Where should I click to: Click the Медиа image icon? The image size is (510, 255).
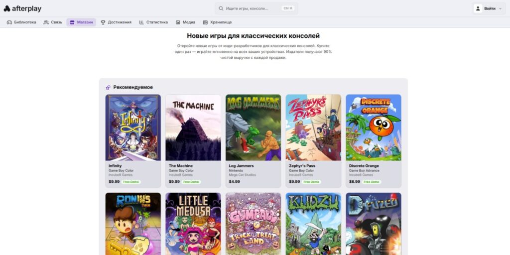[x=178, y=22]
